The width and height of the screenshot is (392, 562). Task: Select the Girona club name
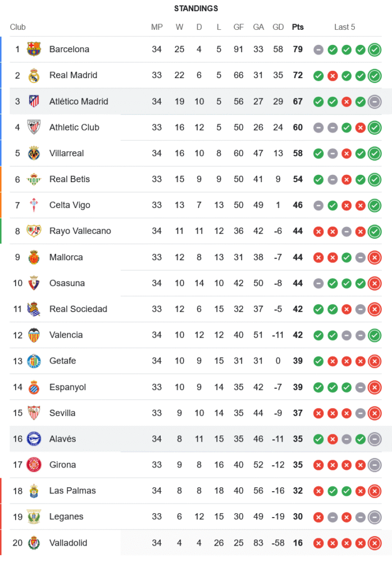(x=62, y=465)
